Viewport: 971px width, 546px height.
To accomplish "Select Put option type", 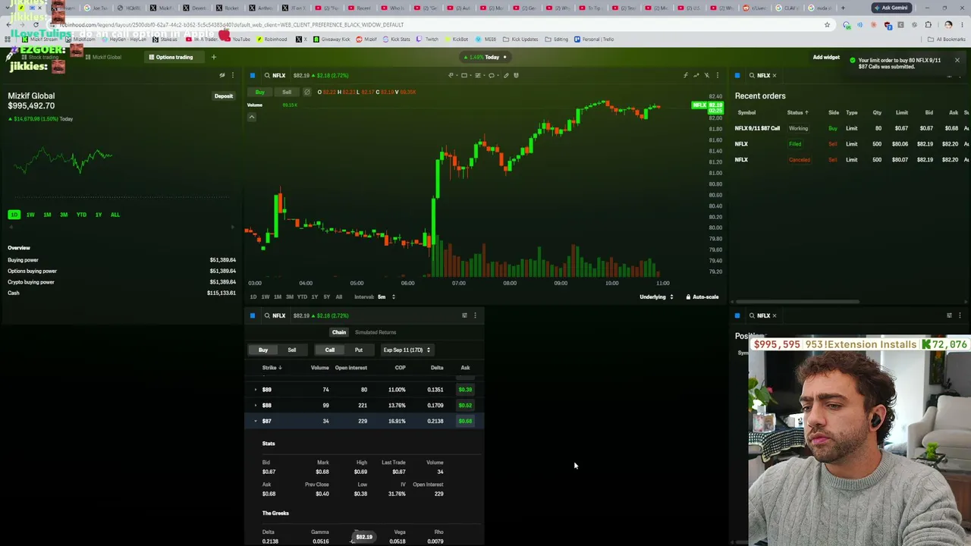I will [x=359, y=350].
